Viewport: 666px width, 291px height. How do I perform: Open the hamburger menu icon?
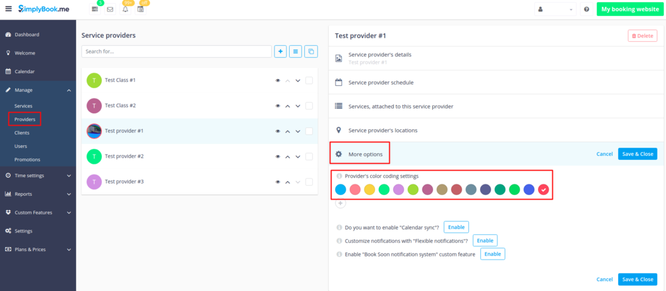tap(8, 9)
